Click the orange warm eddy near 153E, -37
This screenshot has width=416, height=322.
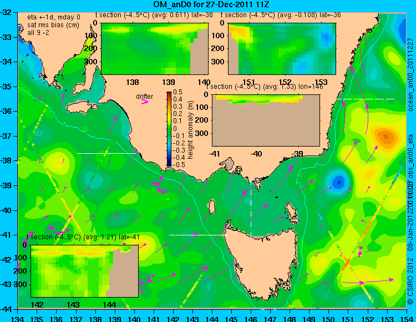click(x=385, y=137)
